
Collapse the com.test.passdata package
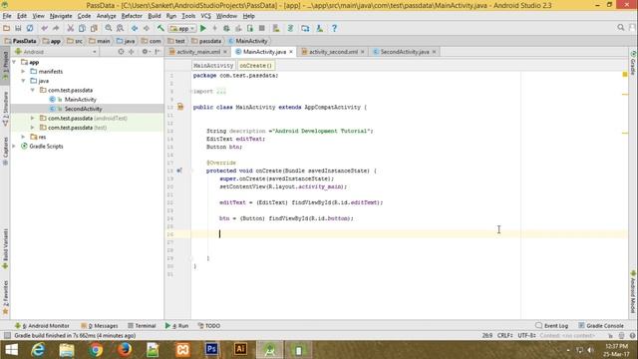tap(33, 90)
